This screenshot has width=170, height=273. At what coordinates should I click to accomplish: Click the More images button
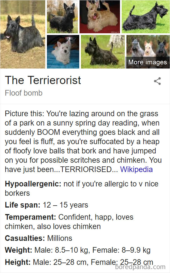coord(148,62)
